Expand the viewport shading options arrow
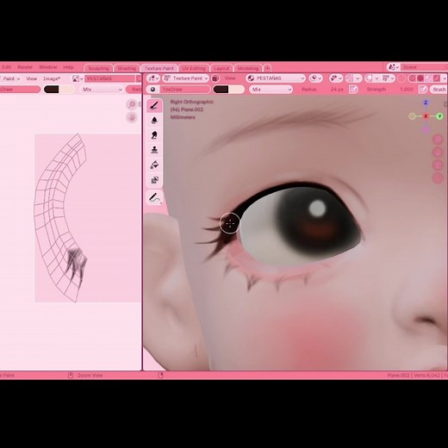Viewport: 448px width, 448px height. [x=444, y=78]
